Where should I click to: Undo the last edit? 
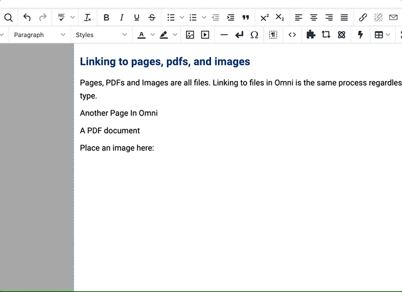(x=27, y=18)
